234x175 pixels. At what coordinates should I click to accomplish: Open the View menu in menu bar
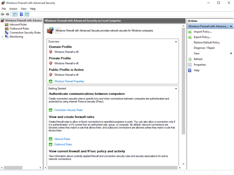[x=23, y=9]
